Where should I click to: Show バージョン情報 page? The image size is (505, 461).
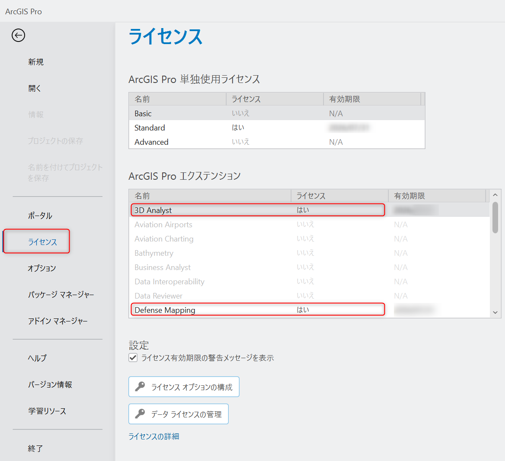50,385
